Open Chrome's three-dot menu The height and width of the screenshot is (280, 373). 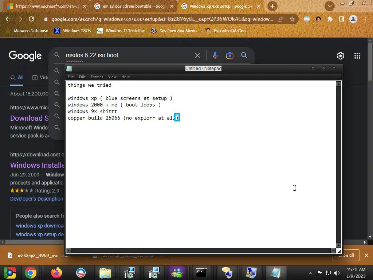point(365,19)
